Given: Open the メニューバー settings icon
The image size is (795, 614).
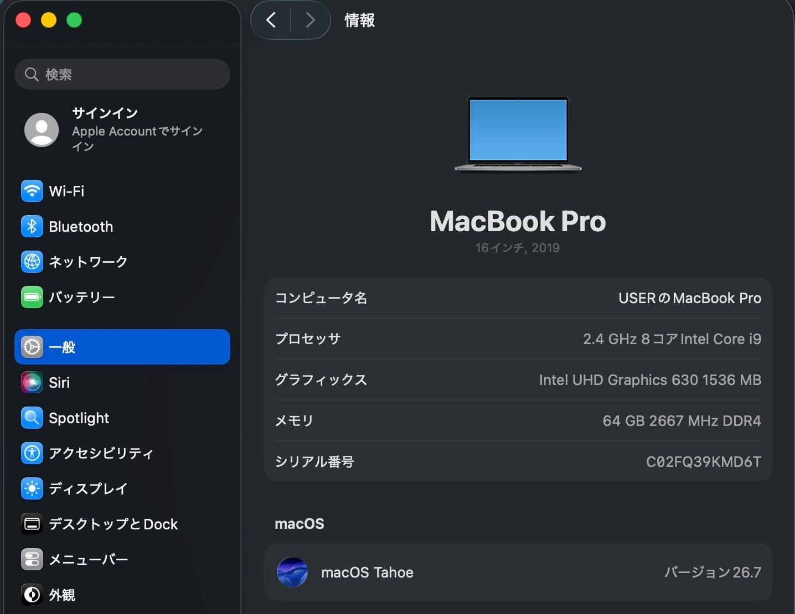Looking at the screenshot, I should 32,559.
